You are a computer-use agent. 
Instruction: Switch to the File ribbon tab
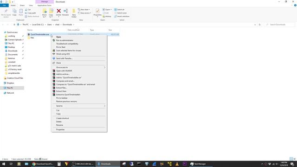[4, 5]
